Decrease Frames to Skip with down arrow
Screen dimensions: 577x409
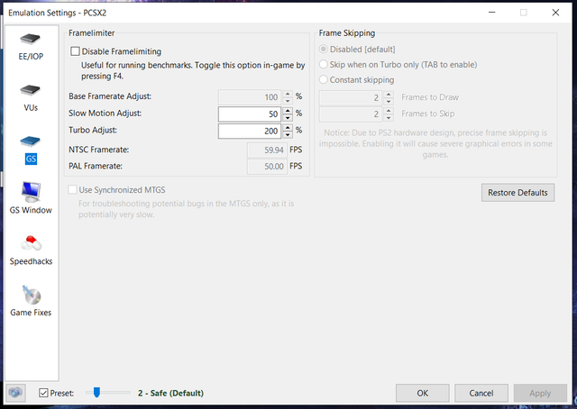(389, 118)
